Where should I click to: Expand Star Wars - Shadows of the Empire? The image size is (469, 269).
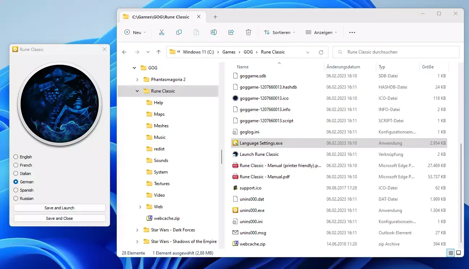137,242
